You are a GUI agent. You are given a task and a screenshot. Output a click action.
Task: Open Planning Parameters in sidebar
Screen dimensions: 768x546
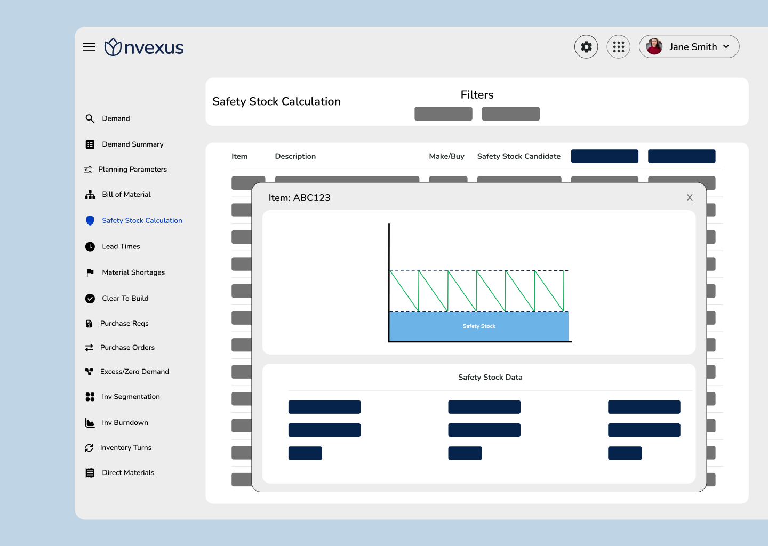(x=133, y=170)
